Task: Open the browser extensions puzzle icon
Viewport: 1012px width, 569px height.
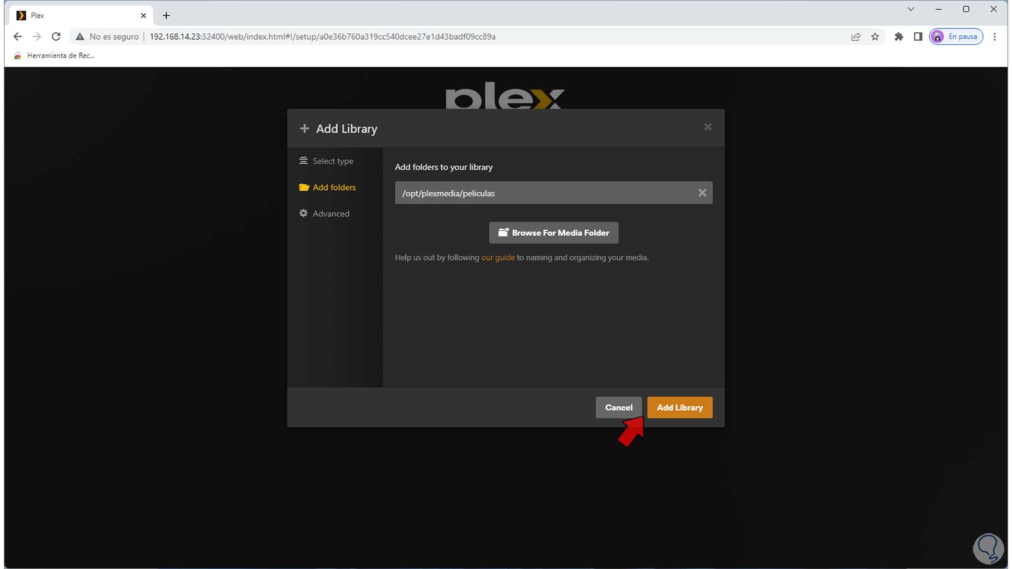Action: coord(899,37)
